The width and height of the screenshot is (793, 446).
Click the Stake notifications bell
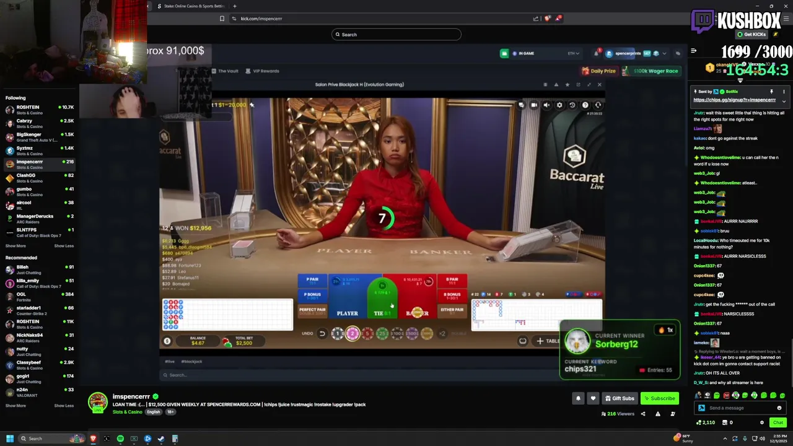tap(597, 53)
